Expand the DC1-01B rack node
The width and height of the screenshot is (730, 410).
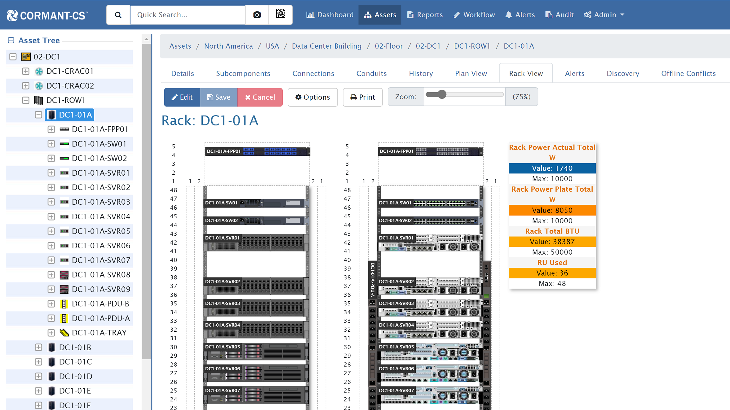coord(38,347)
